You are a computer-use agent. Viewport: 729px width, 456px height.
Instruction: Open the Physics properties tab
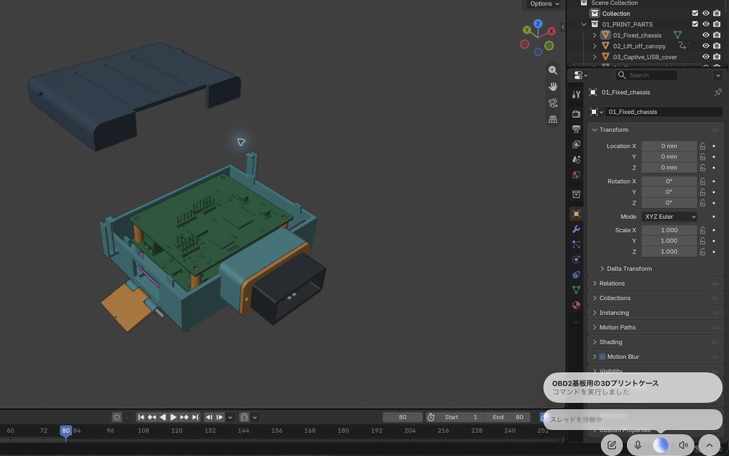pos(577,260)
